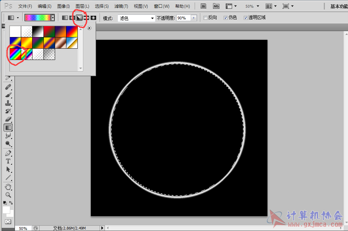Viewport: 348px width, 231px height.
Task: Select the Smudge tool
Action: point(8,135)
